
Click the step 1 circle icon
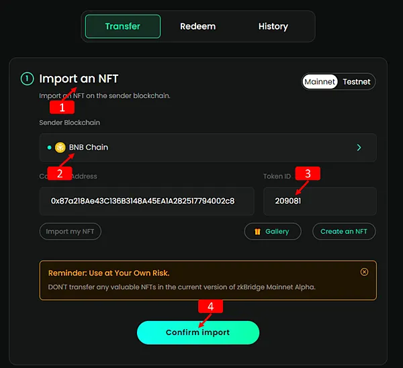tap(27, 79)
